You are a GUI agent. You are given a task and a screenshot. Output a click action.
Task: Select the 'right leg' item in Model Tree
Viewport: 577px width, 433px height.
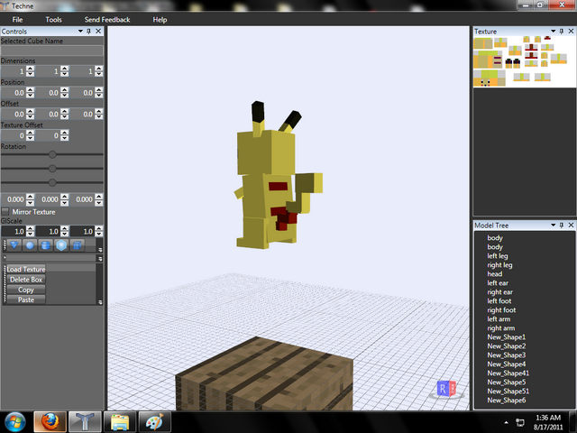coord(499,265)
